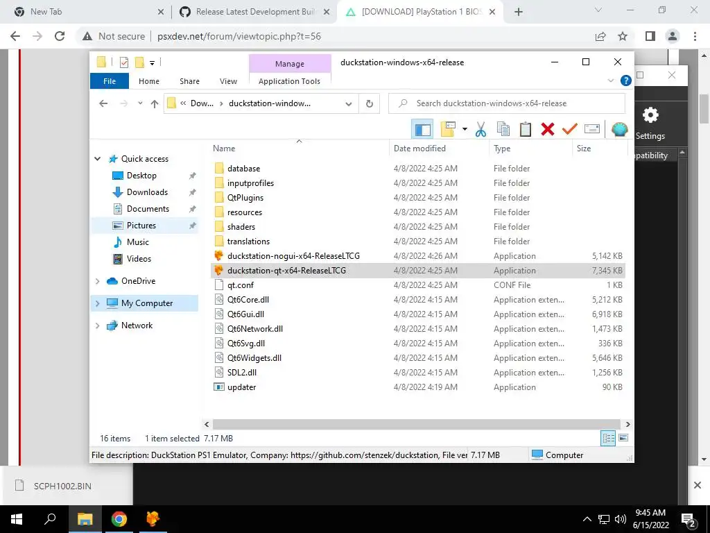Collapse the Quick access tree node

tap(97, 159)
